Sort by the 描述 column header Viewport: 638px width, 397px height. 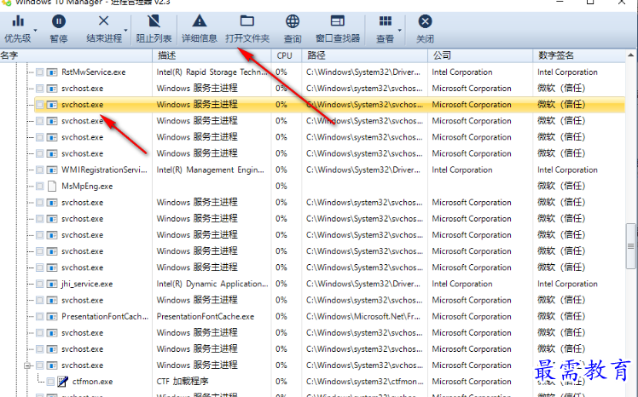[x=212, y=55]
